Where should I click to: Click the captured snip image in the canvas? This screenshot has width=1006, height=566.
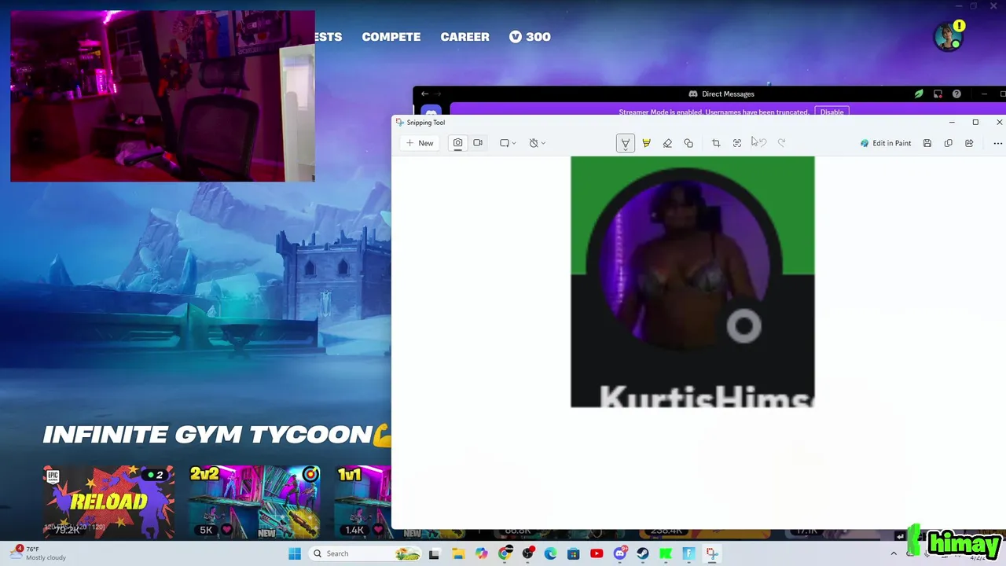pos(692,281)
